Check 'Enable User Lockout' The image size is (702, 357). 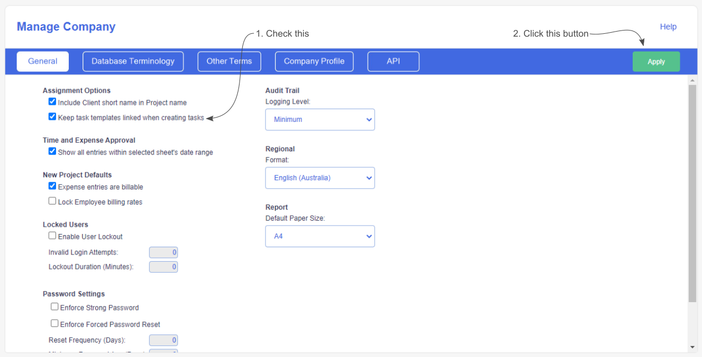[x=52, y=235]
